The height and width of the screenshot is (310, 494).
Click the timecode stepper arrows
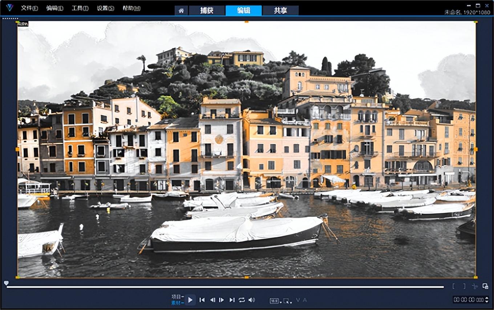coord(487,299)
